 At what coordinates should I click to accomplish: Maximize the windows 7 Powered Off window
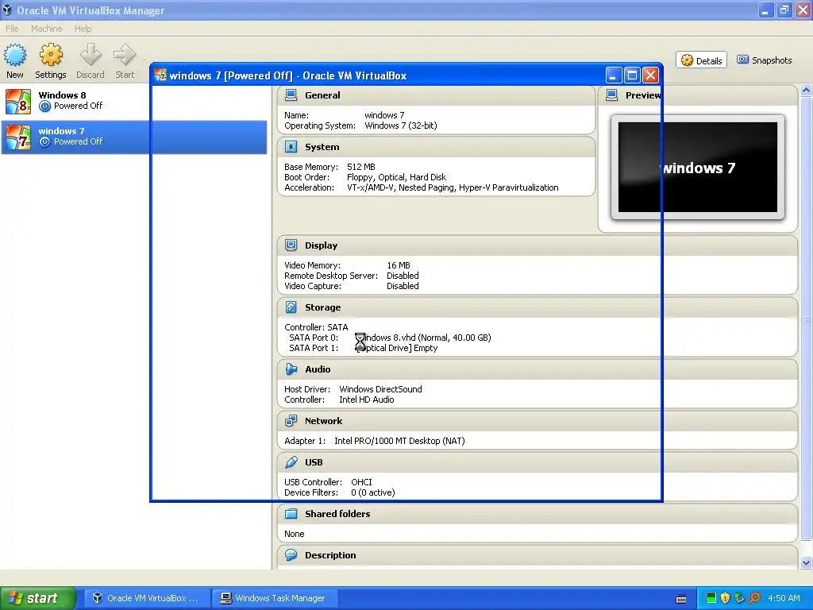[x=632, y=75]
